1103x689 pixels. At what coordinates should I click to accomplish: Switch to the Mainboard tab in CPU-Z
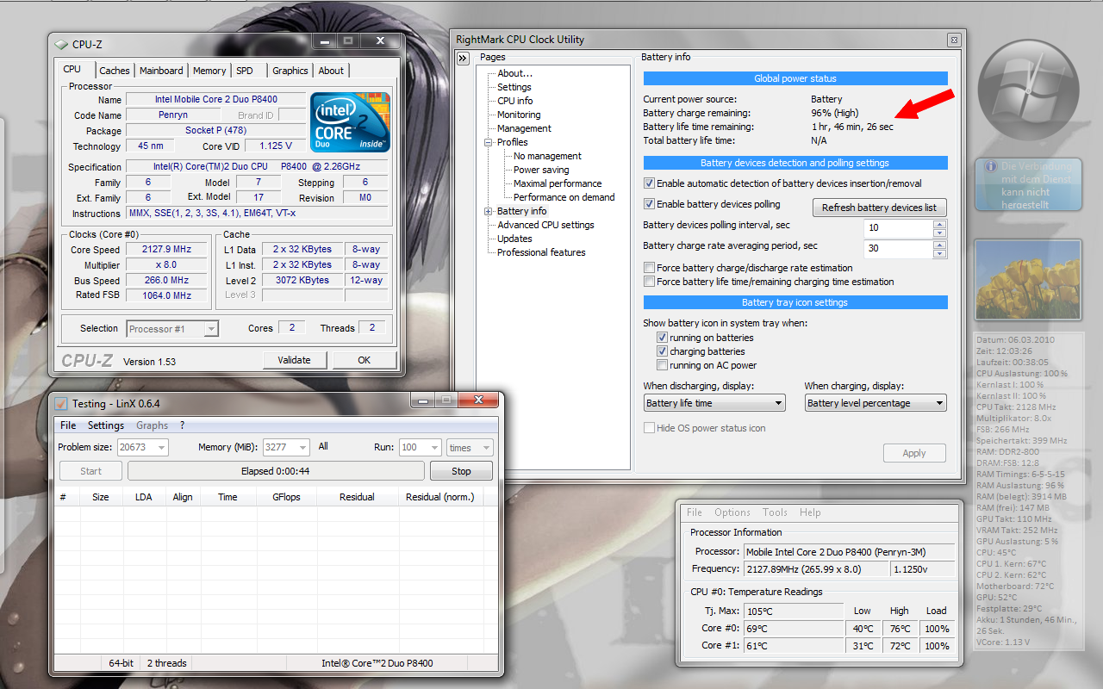pyautogui.click(x=161, y=71)
